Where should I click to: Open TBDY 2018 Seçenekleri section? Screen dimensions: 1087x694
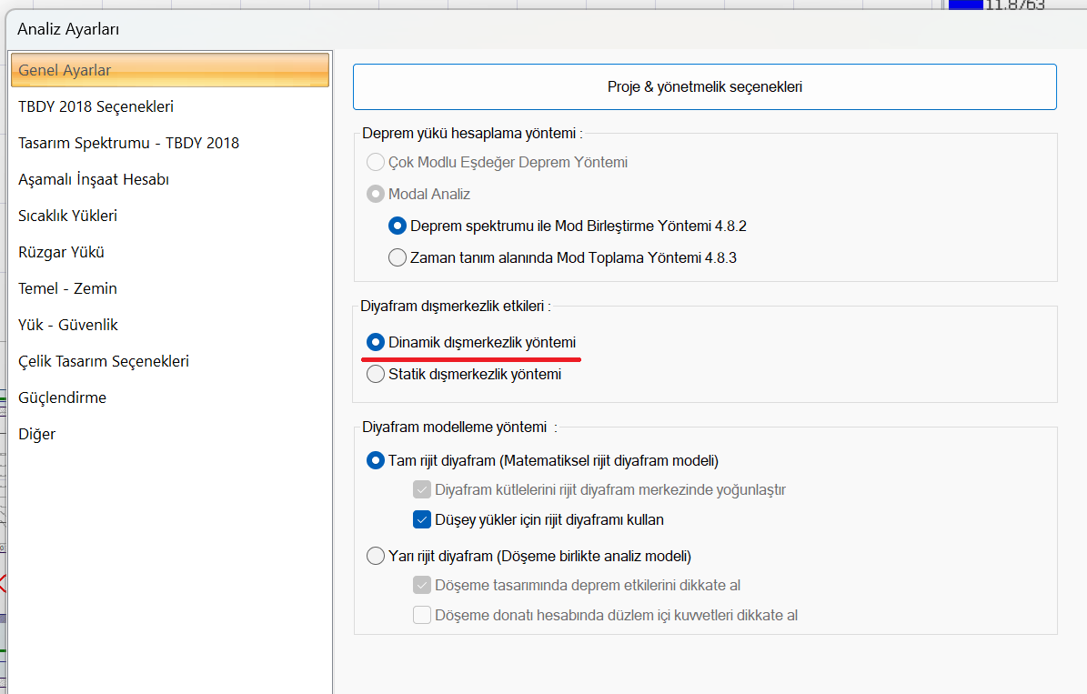point(96,106)
